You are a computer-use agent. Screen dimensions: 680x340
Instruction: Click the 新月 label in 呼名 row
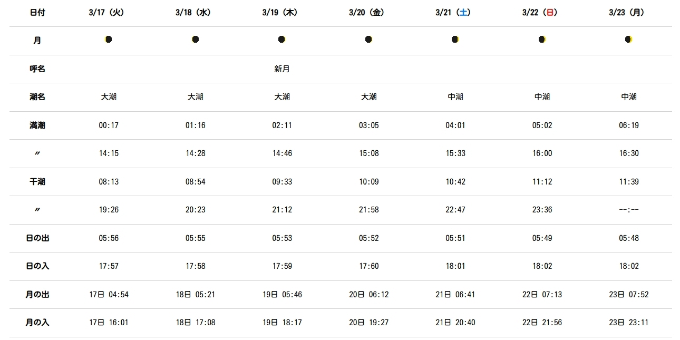(282, 69)
